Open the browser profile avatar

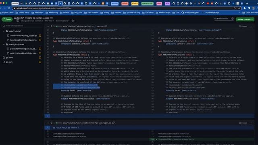pos(254,8)
